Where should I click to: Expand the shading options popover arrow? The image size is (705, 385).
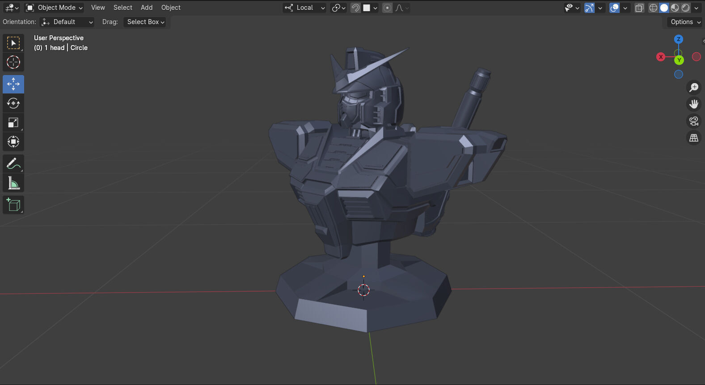pos(697,8)
